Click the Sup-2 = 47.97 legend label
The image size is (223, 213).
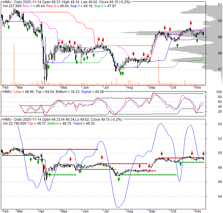pos(105,6)
